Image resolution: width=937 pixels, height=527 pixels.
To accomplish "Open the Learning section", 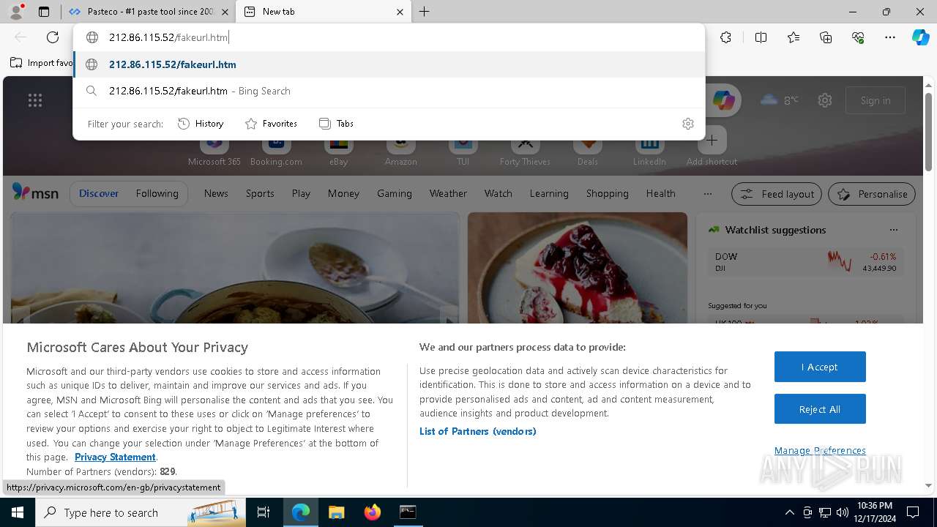I will [549, 193].
